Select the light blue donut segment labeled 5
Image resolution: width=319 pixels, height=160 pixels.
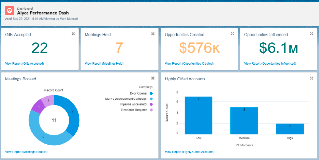[x=43, y=137]
